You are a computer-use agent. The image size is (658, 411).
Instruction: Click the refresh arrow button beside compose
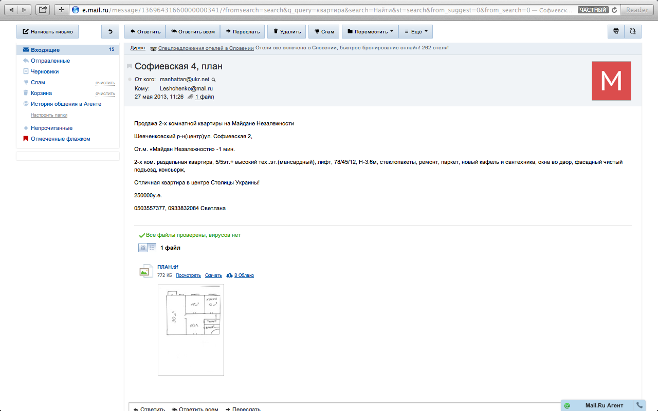110,31
